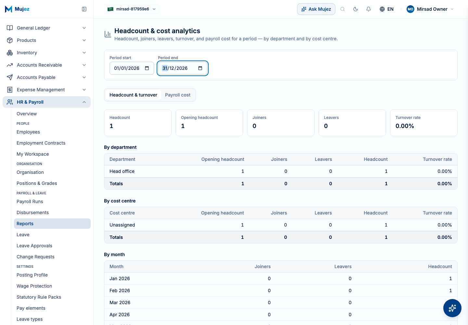
Task: Click the Unassigned cost centre row
Action: [x=281, y=225]
